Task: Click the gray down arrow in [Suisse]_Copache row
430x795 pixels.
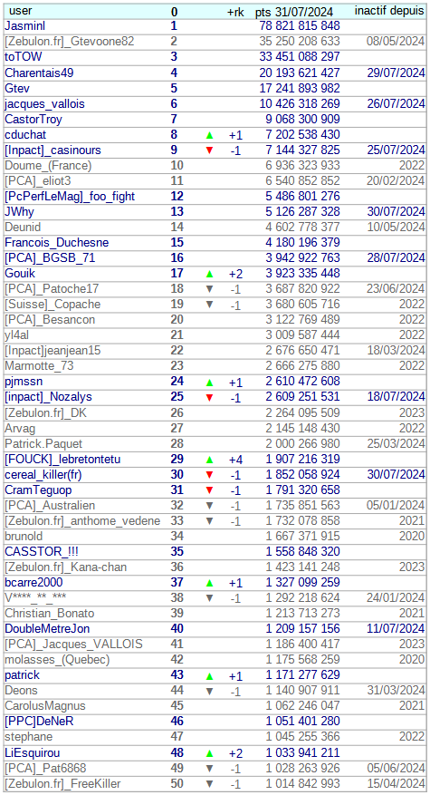Action: [x=209, y=305]
